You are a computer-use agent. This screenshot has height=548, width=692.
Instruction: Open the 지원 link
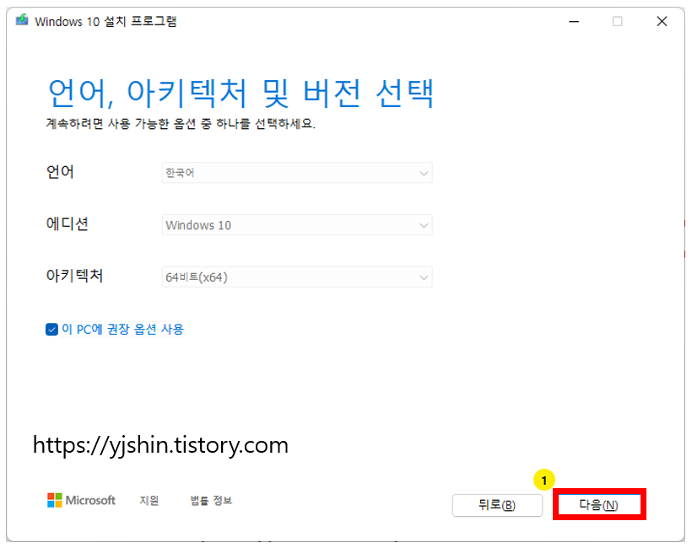(x=149, y=501)
